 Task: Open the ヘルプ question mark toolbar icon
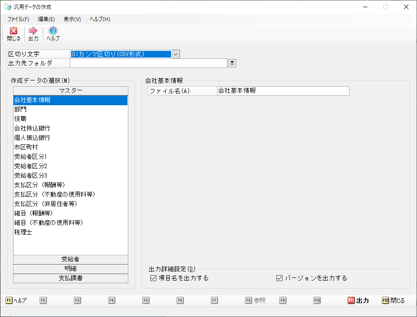[53, 31]
